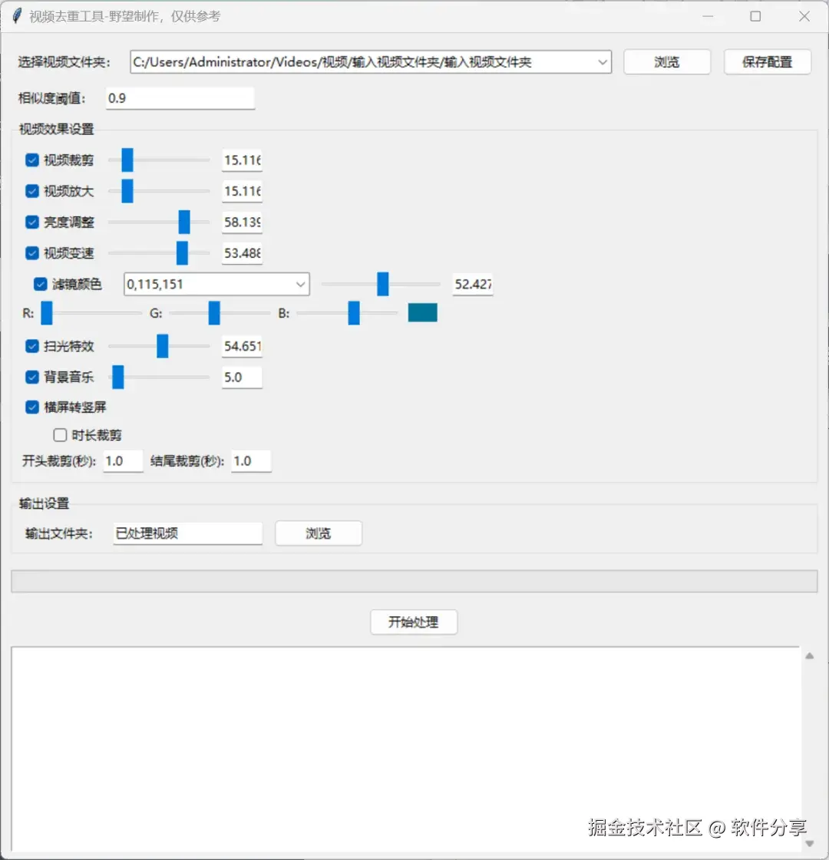The width and height of the screenshot is (829, 860).
Task: Enable the 时长裁剪 checkbox
Action: 59,435
